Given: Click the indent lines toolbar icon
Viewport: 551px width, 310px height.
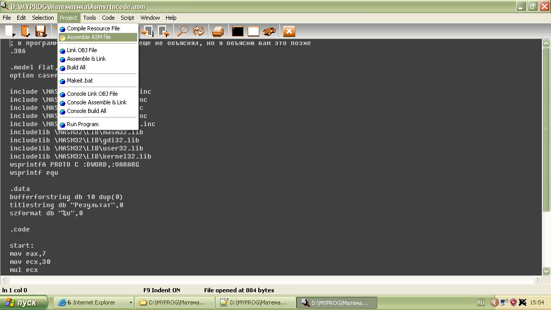Looking at the screenshot, I should coord(147,31).
